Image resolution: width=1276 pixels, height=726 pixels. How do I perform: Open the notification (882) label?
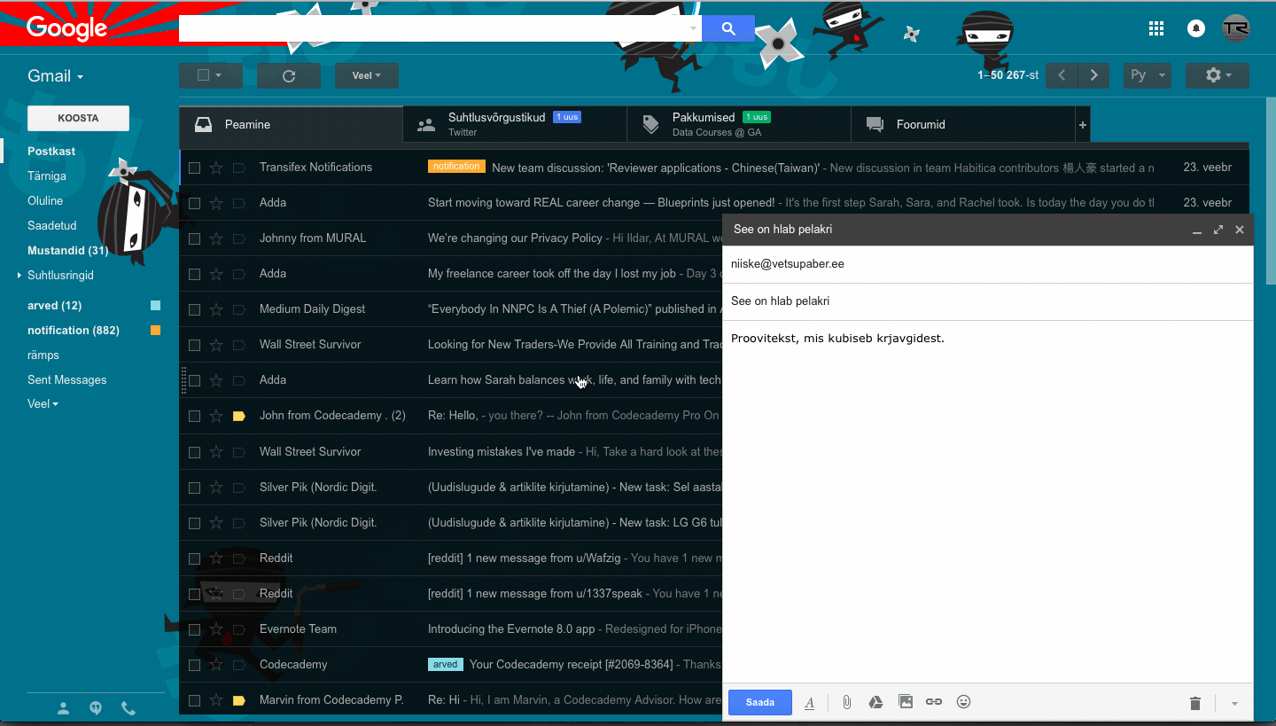click(74, 331)
